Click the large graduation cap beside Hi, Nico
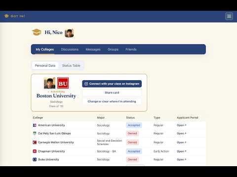Viewport: 237px width, 177px height. tap(37, 32)
